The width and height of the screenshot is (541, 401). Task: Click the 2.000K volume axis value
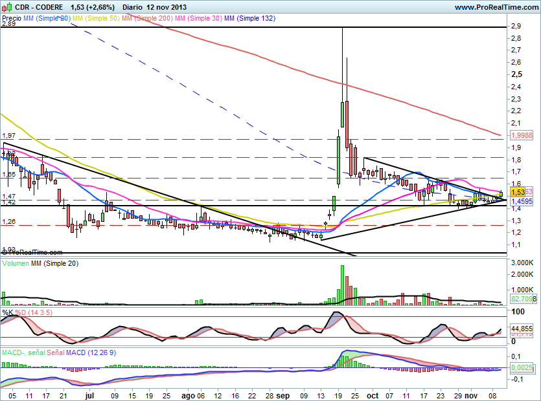point(522,274)
